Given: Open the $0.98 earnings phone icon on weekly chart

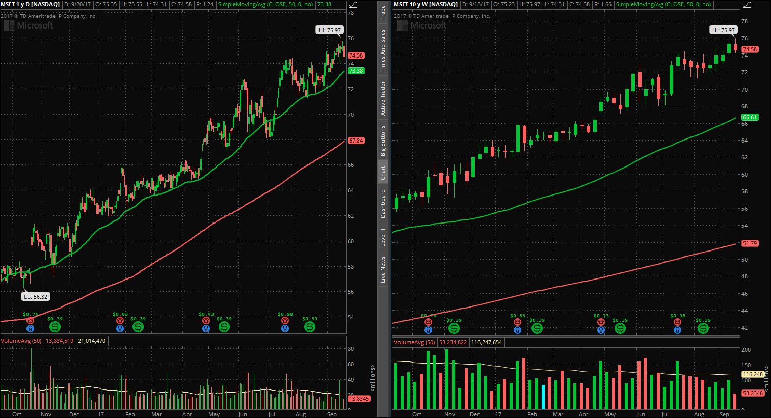Looking at the screenshot, I should (x=677, y=322).
